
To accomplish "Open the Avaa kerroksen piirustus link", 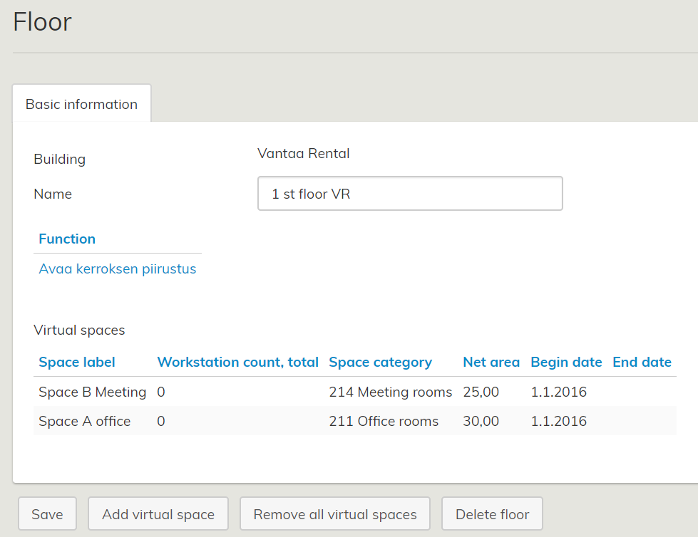I will tap(118, 269).
